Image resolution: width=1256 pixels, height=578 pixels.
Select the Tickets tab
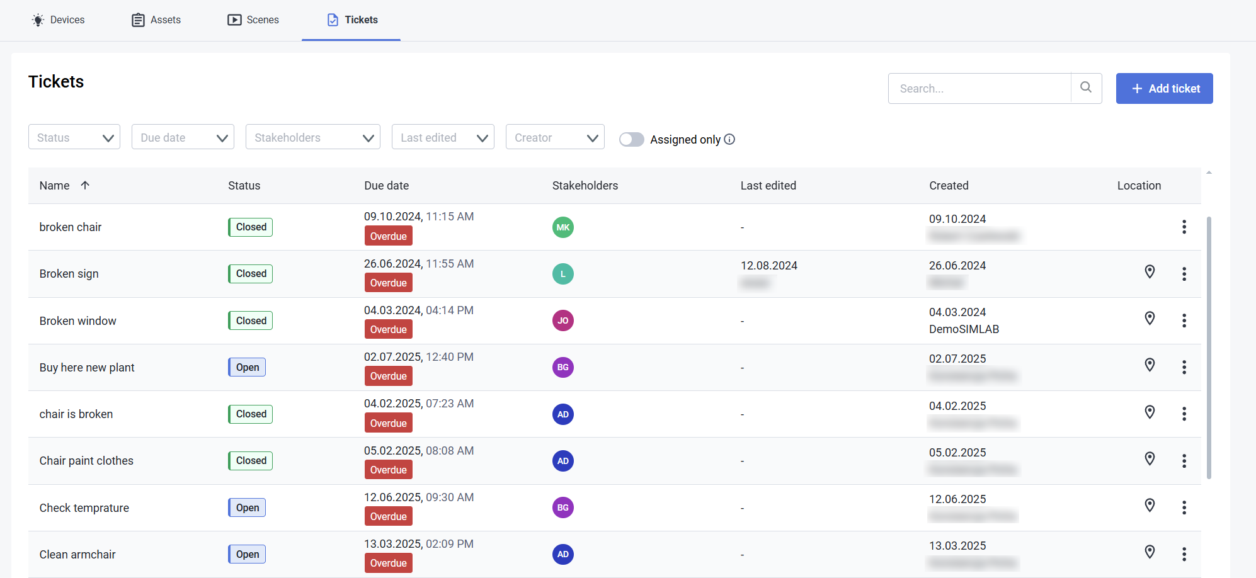(x=351, y=20)
